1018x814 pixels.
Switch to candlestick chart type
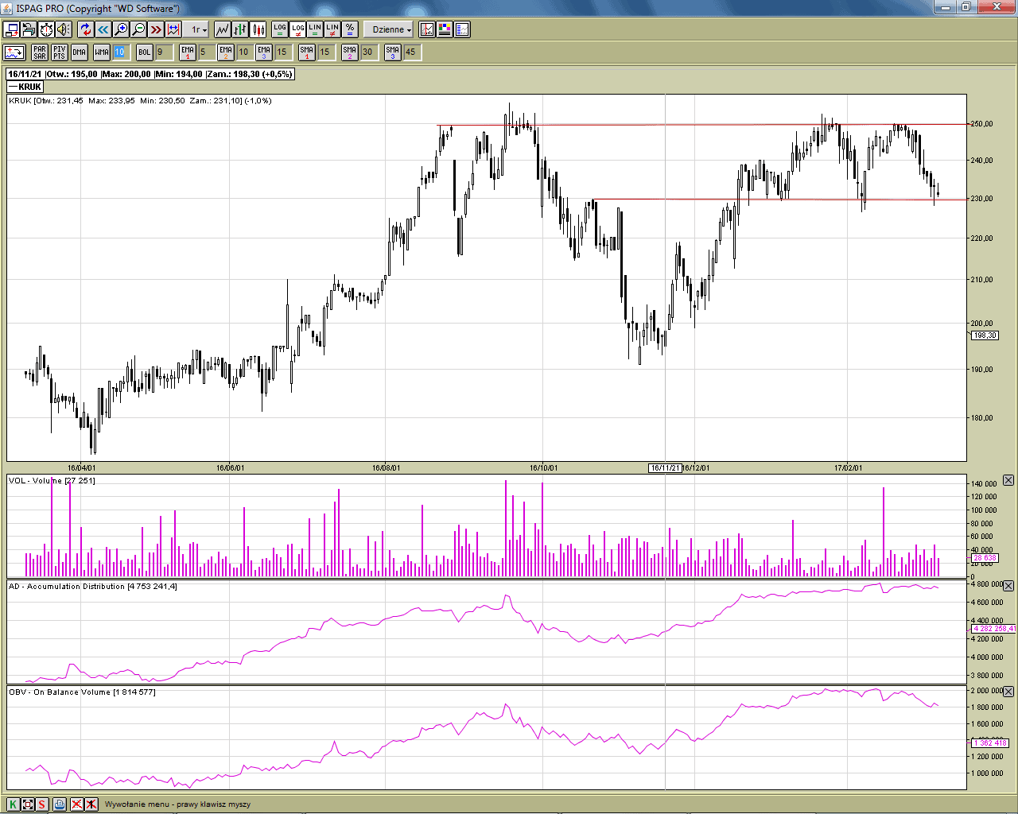[x=258, y=29]
